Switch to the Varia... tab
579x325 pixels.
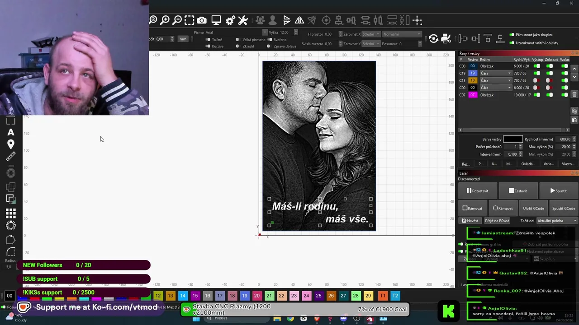(x=548, y=164)
